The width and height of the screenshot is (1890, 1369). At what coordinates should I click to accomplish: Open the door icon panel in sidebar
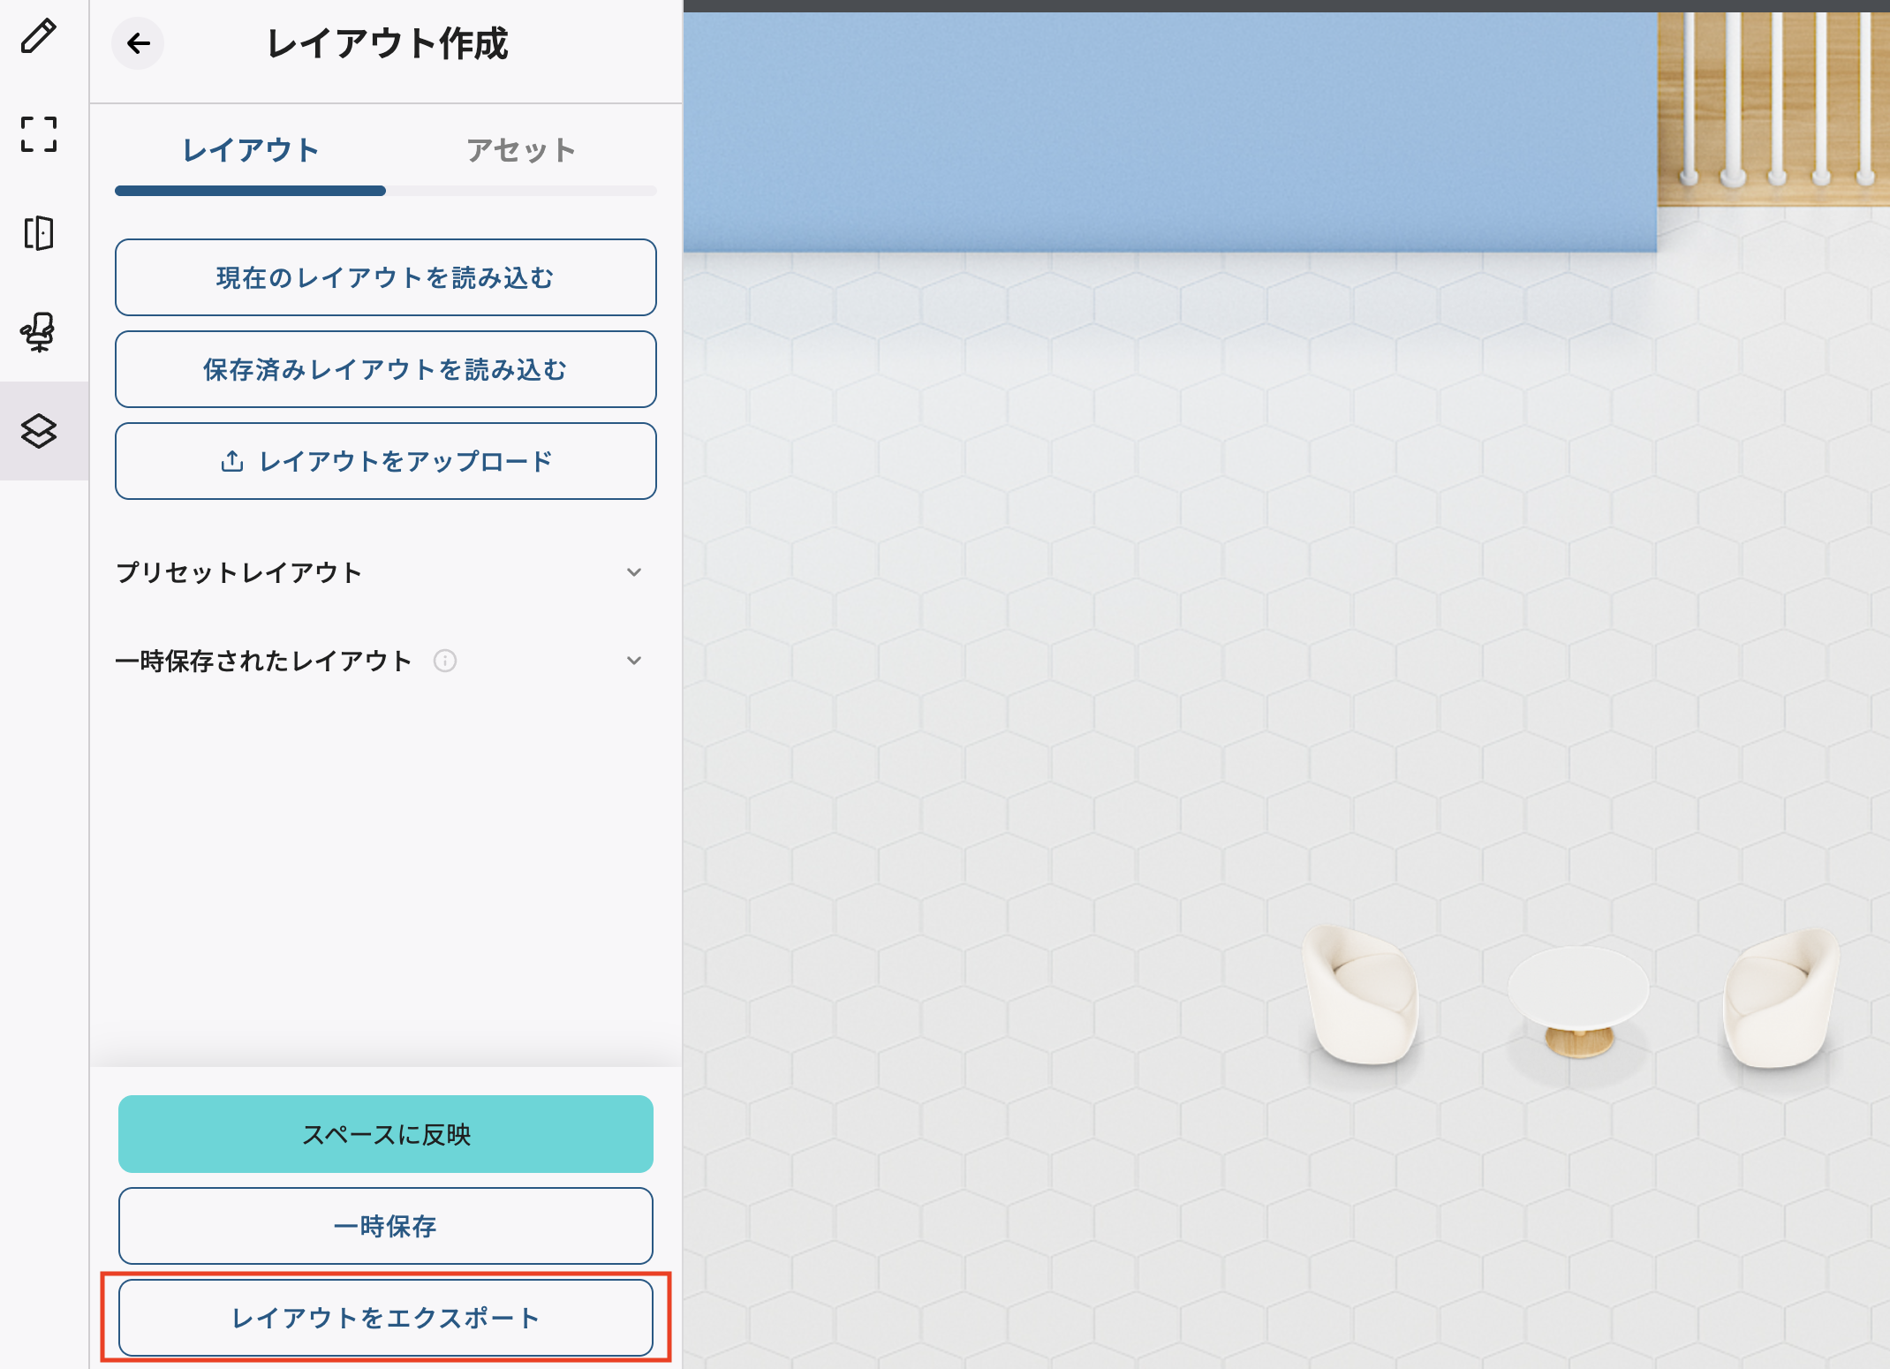pyautogui.click(x=39, y=233)
